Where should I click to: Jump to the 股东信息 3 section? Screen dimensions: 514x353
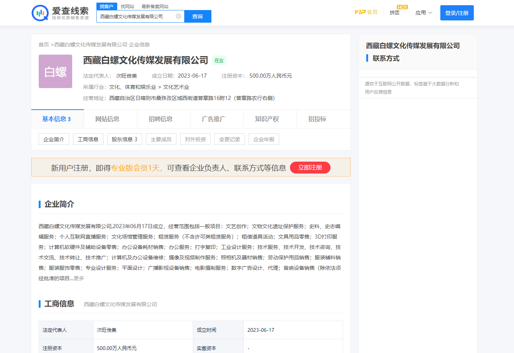coord(125,139)
